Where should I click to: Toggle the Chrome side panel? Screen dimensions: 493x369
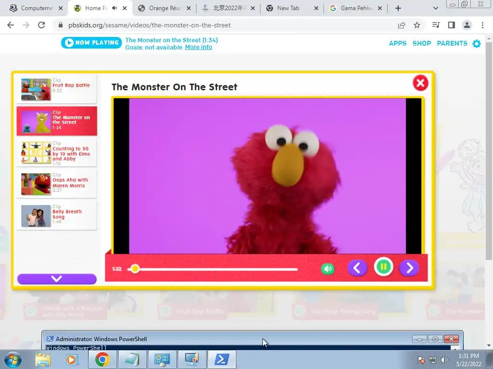coord(452,25)
